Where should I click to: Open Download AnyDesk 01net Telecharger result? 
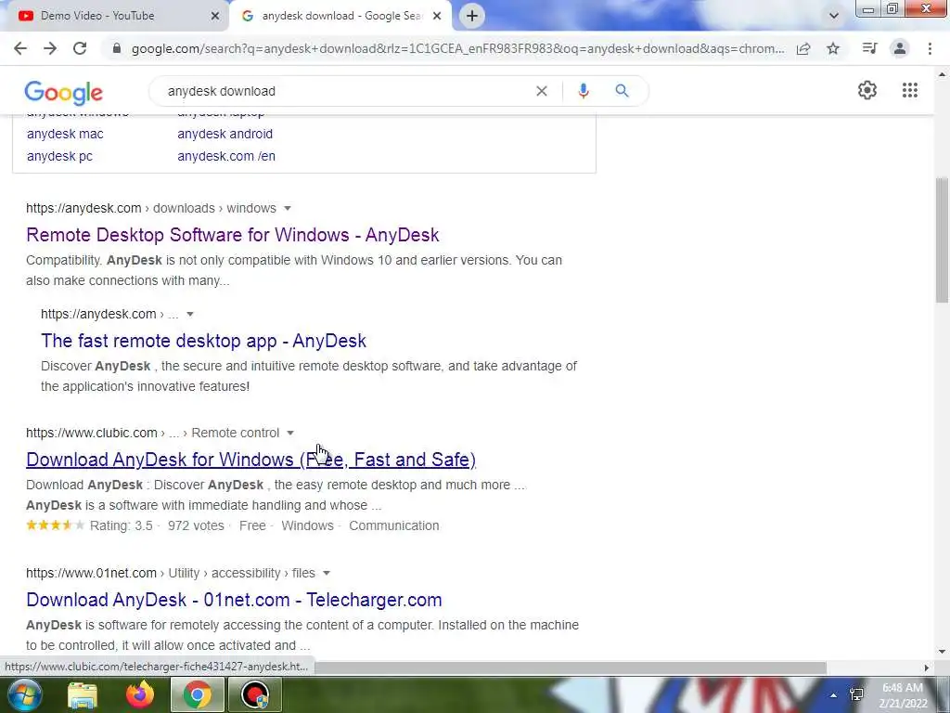(x=234, y=600)
